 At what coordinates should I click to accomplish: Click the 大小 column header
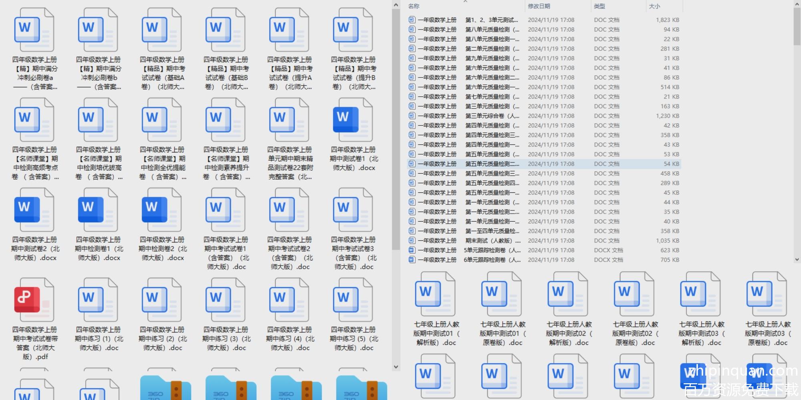[654, 6]
